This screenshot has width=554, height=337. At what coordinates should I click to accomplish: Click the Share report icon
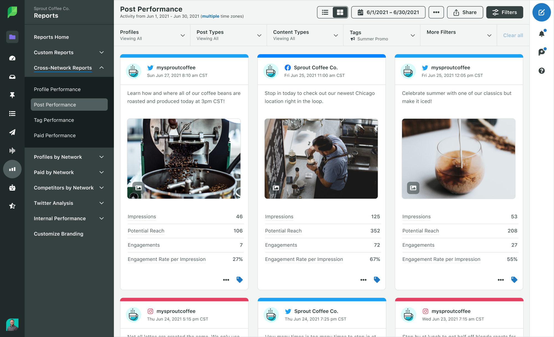click(465, 12)
